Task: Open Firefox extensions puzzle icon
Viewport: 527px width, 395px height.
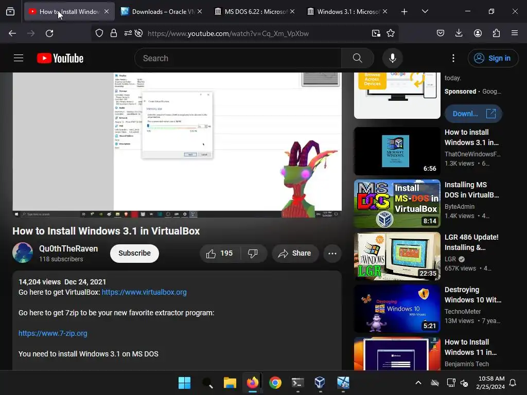Action: pos(496,33)
